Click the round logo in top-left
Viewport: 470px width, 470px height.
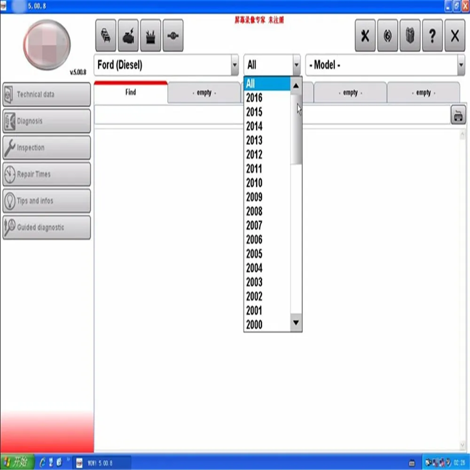(47, 45)
